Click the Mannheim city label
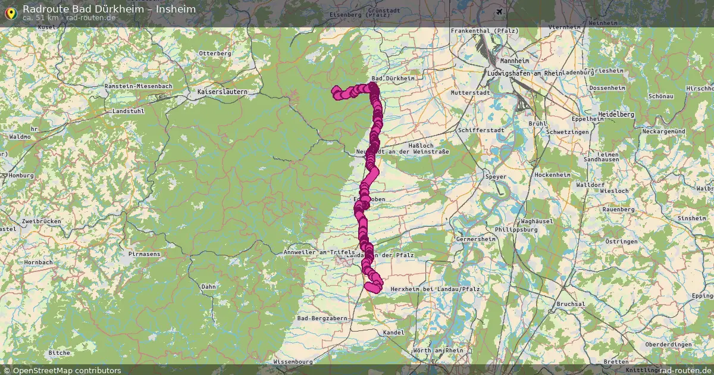Viewport: 714px width, 375px height. click(x=515, y=61)
